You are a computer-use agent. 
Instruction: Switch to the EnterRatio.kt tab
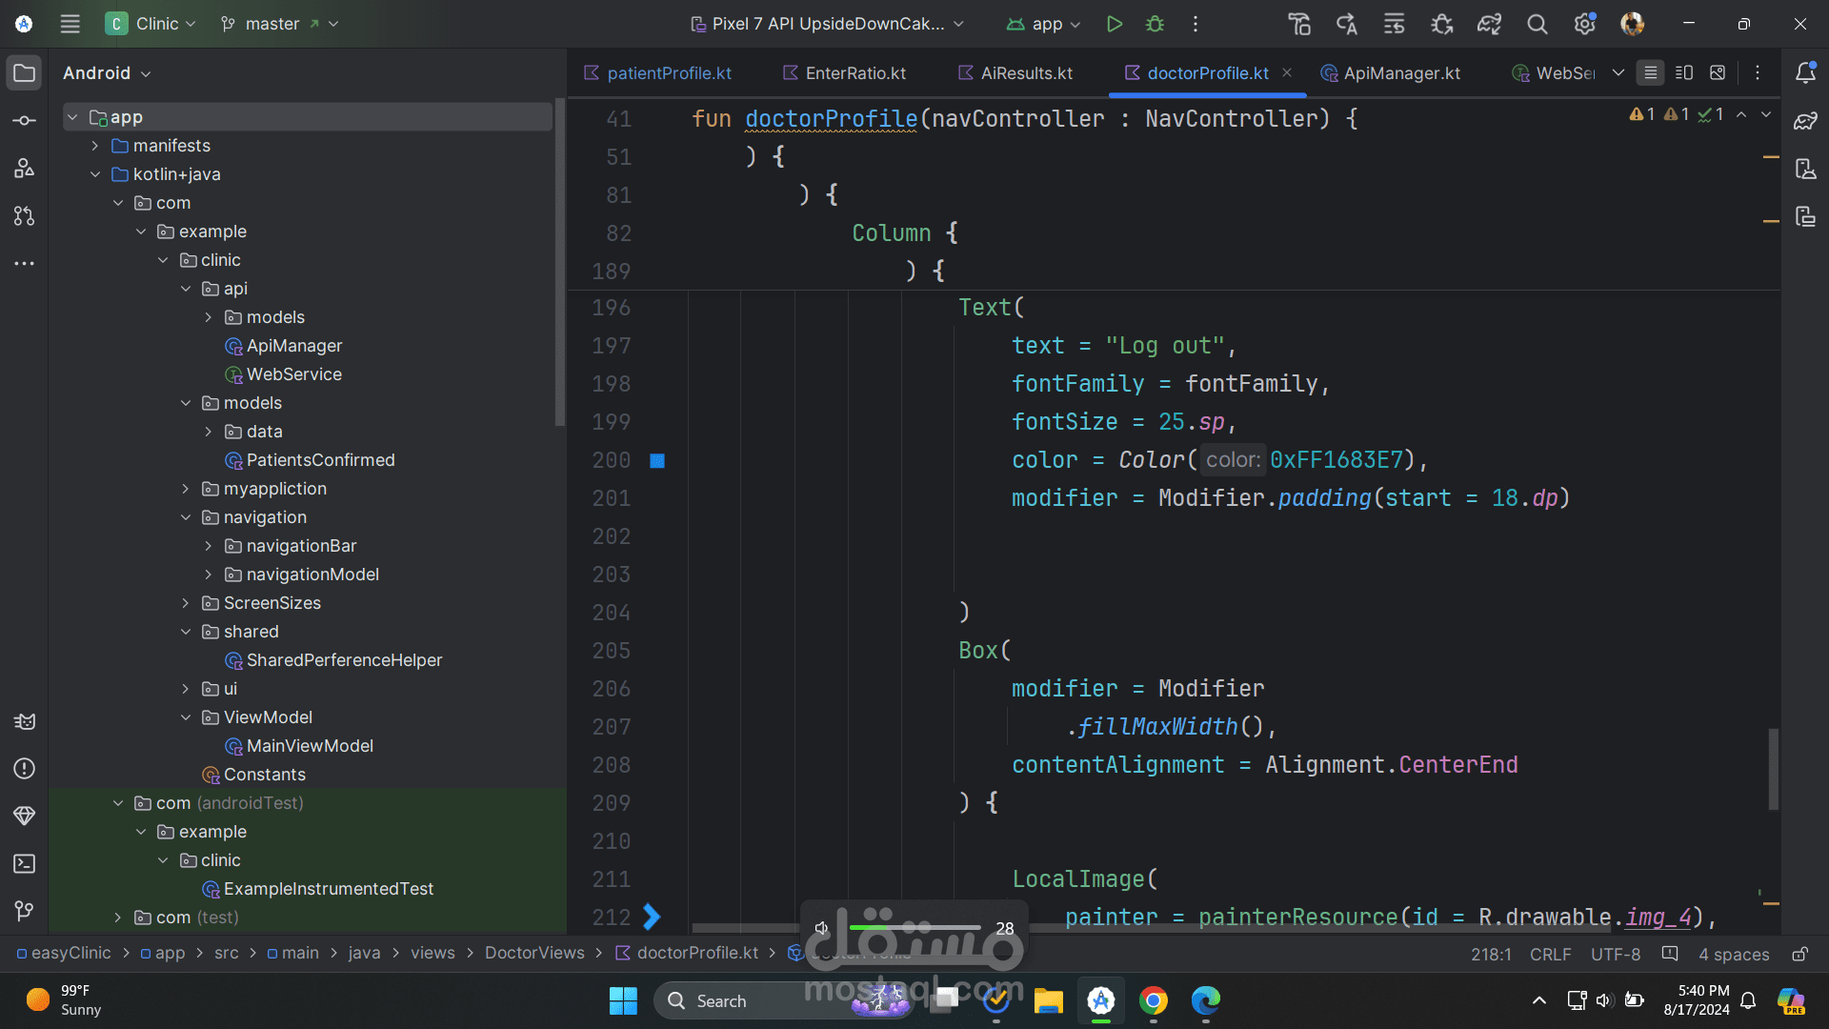854,73
